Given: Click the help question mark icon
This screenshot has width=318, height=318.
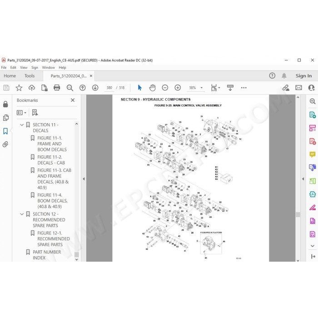Looking at the screenshot, I should pyautogui.click(x=272, y=76).
